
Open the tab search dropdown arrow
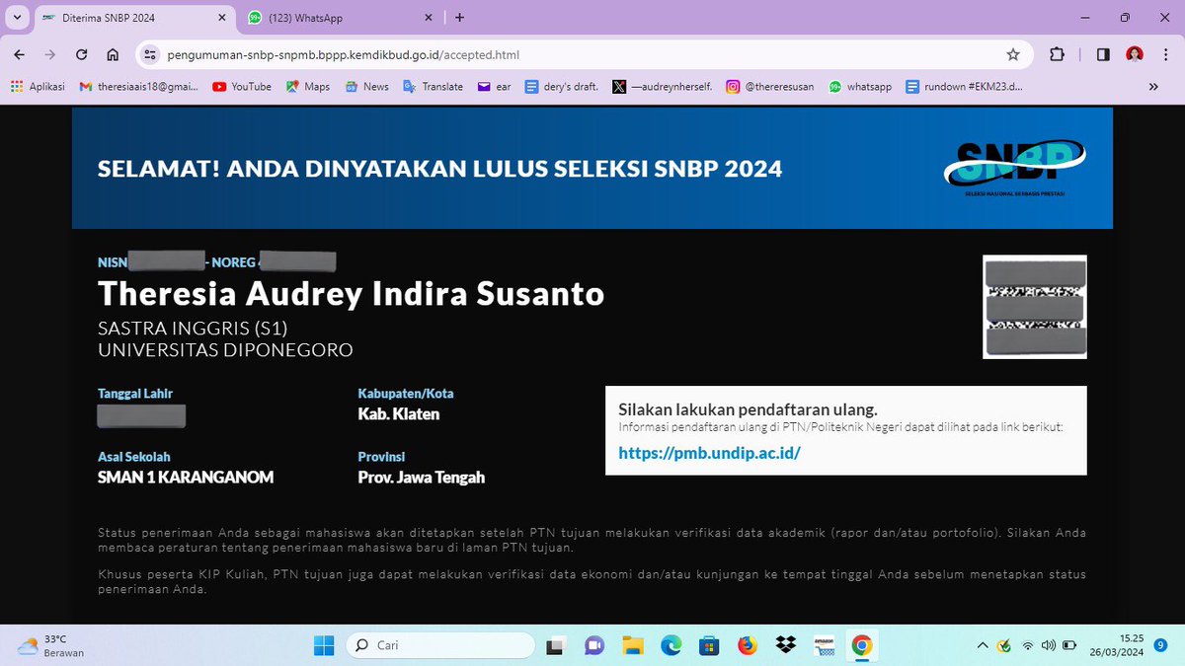(17, 18)
